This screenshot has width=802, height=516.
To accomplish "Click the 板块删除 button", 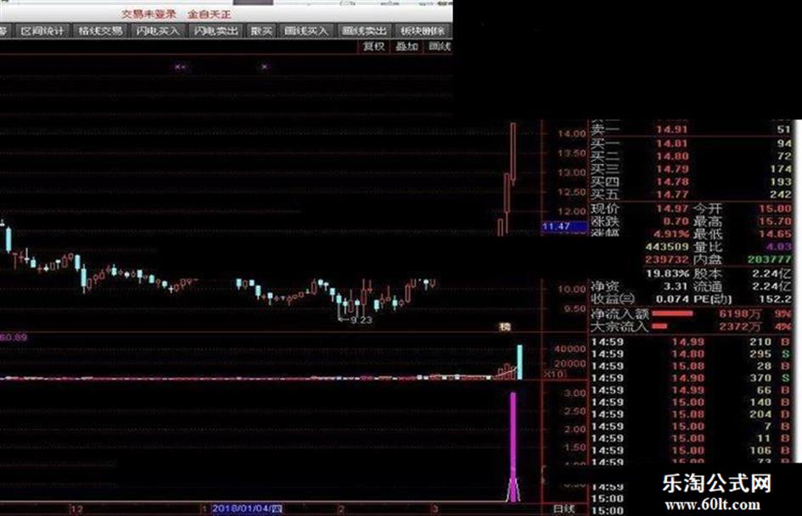I will point(423,31).
